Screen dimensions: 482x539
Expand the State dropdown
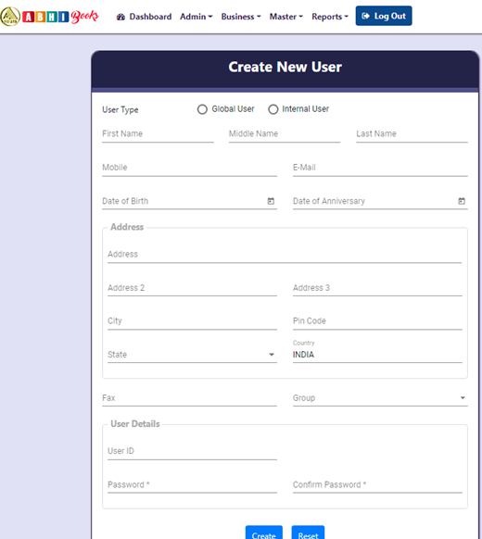tap(192, 355)
